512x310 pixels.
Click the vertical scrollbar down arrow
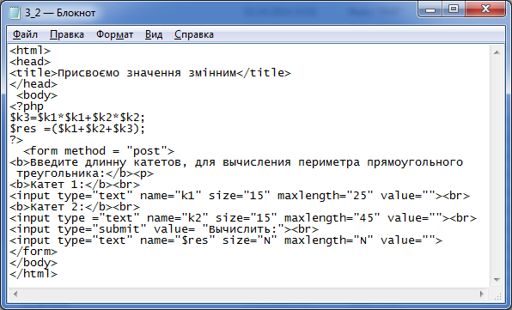point(497,280)
